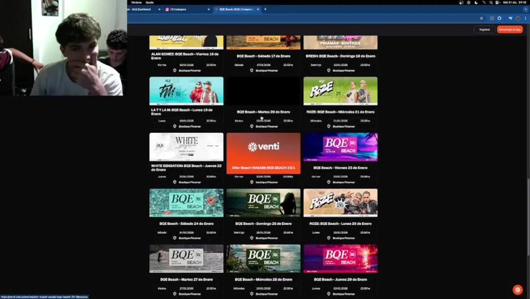Click the TMi LA T Y LA M banner image
Screen dimensions: 530x299
186,91
